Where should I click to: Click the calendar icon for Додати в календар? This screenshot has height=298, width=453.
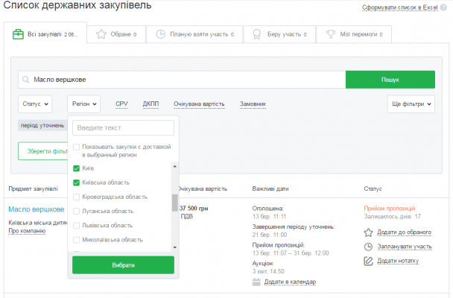[x=257, y=282]
